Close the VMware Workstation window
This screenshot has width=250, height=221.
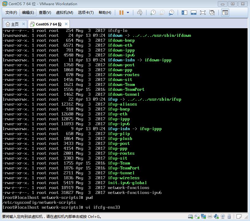243,4
